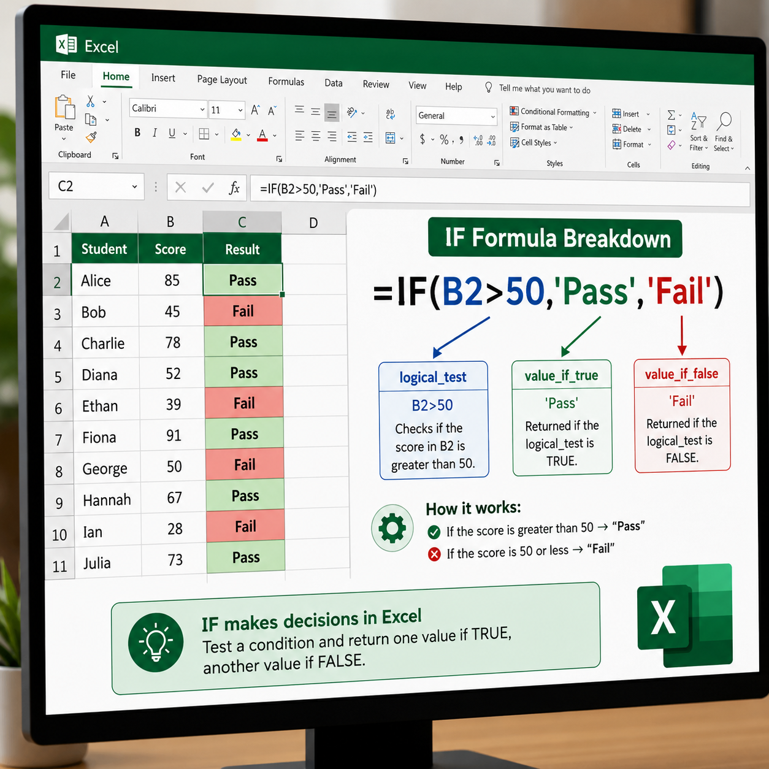
Task: Switch to the Formulas tab
Action: coord(286,82)
